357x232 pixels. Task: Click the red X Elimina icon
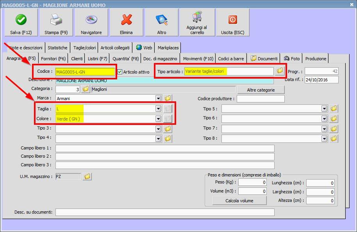coord(126,20)
